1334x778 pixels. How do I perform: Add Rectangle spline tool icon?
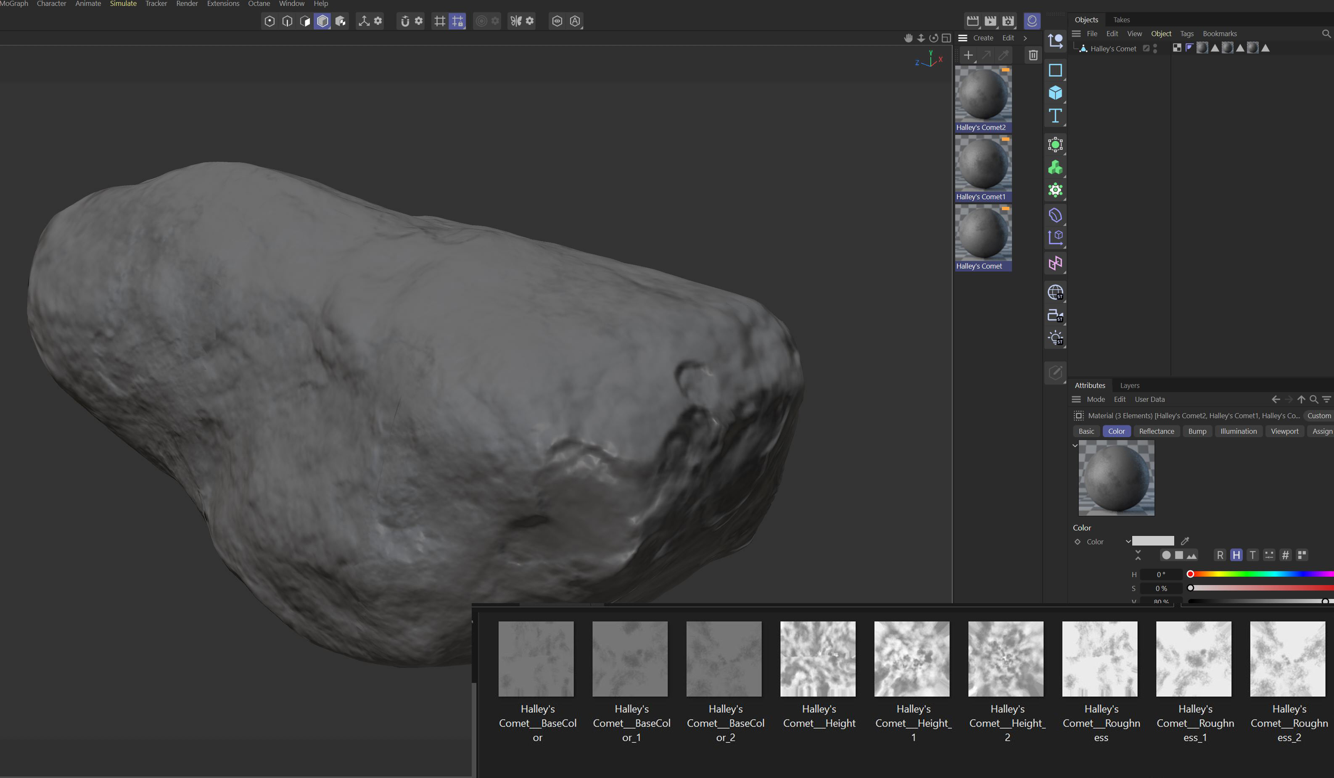coord(1055,70)
